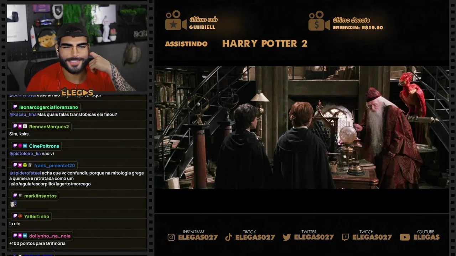The width and height of the screenshot is (456, 256).
Task: Click the green smiley badge beside frank_pimentel20
Action: [25, 165]
